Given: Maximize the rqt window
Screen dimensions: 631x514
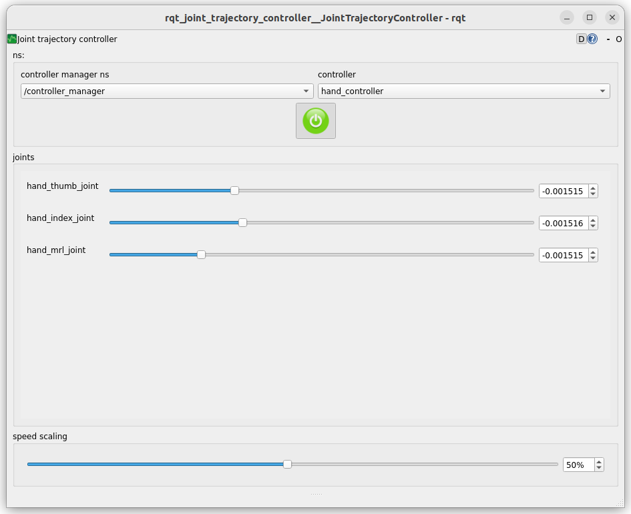Looking at the screenshot, I should click(x=589, y=17).
